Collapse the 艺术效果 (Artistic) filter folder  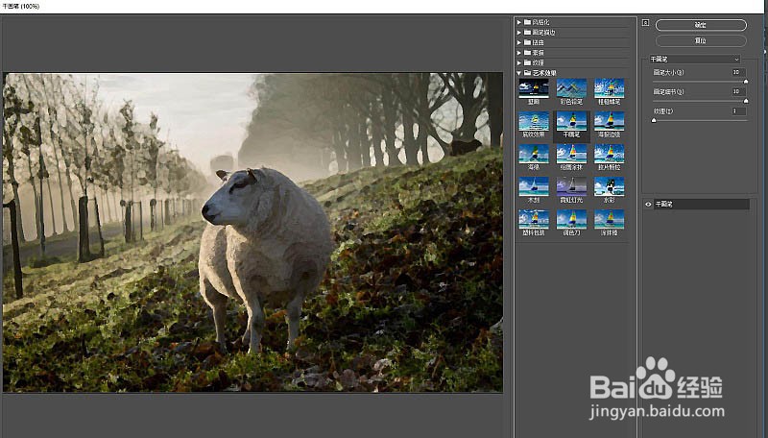(519, 72)
